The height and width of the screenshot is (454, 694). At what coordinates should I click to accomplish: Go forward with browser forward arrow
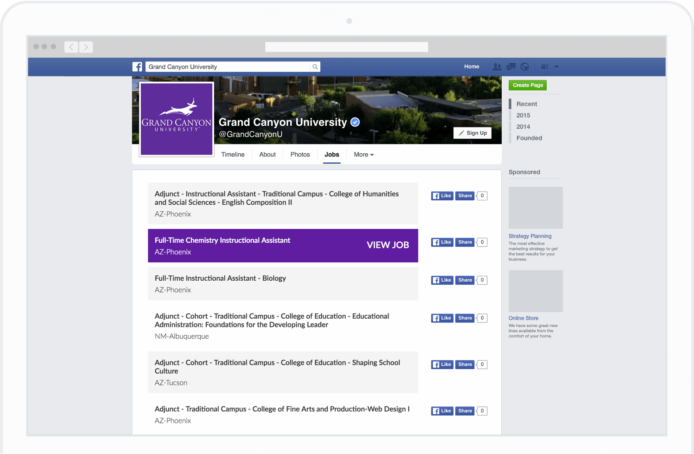86,47
